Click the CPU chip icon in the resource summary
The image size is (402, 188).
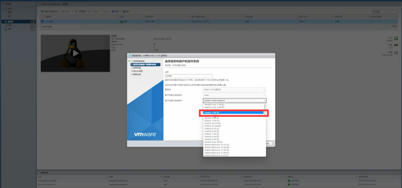coord(396,38)
